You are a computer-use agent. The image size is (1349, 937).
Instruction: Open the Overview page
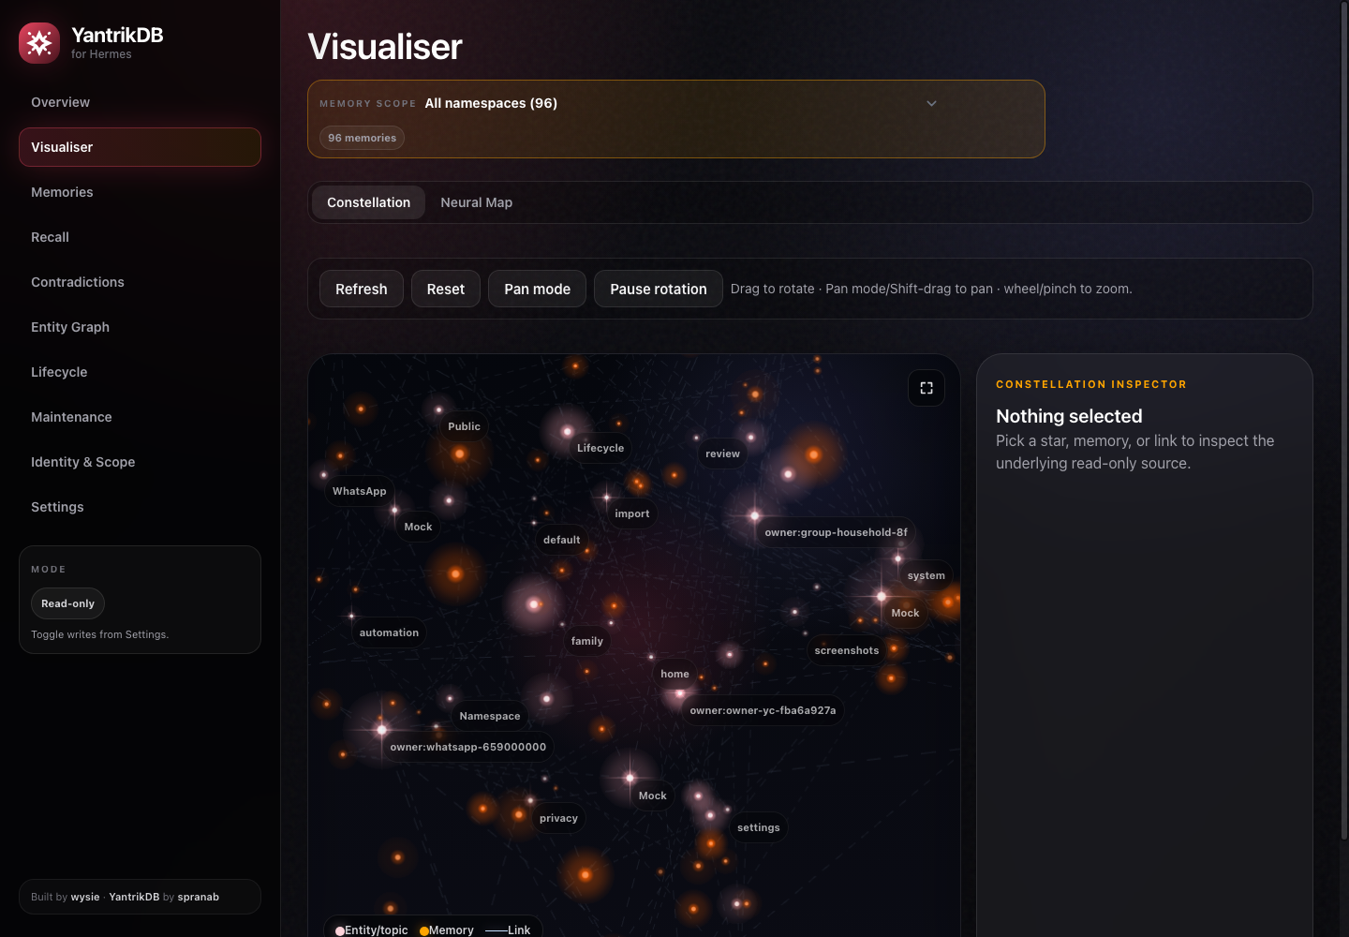pos(140,102)
